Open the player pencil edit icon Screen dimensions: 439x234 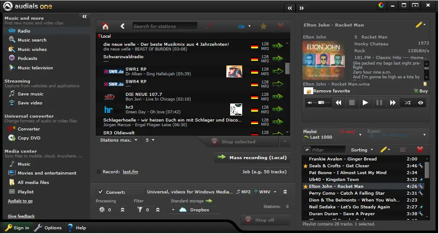[x=419, y=25]
